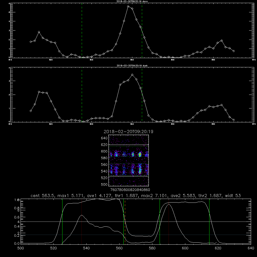Click x-axis label 560 of the bottom plot
The width and height of the screenshot is (257, 257).
pos(119,248)
